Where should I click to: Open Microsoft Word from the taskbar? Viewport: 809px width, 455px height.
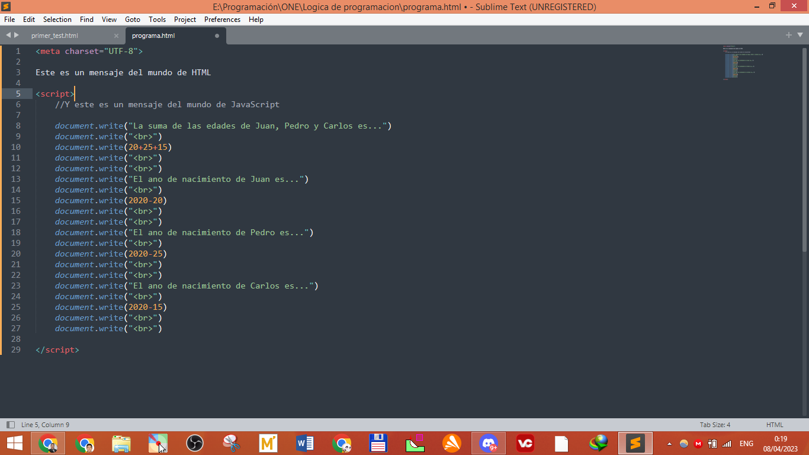(305, 443)
